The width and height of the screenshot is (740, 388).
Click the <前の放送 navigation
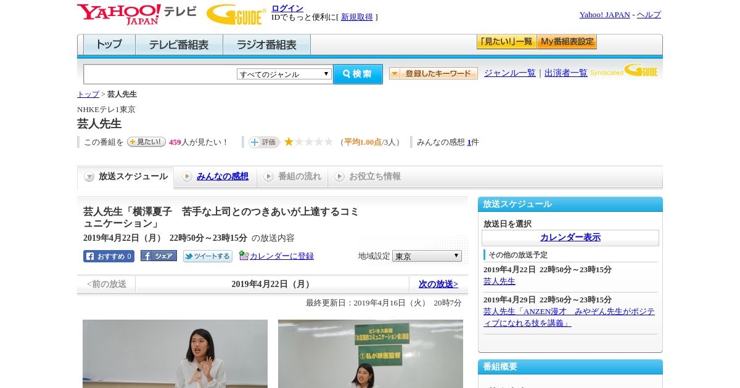coord(107,285)
